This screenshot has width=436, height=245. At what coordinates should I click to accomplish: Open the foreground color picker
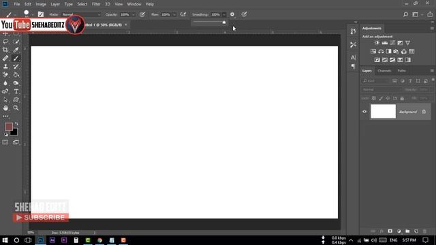[9, 127]
